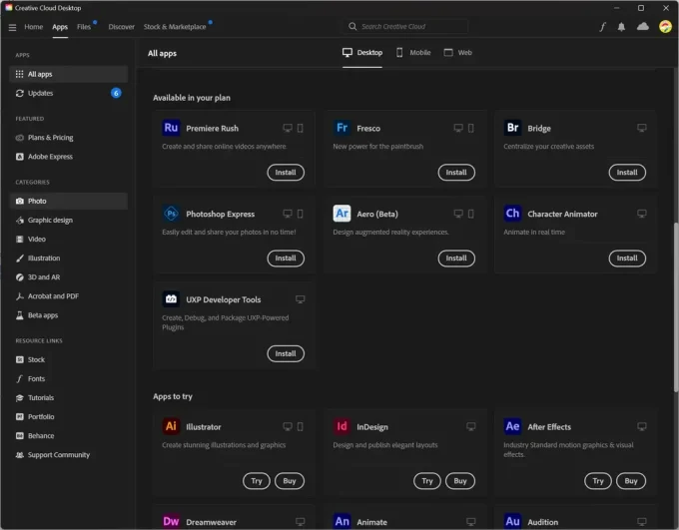Open the Discover menu item
Viewport: 679px width, 530px height.
tap(121, 27)
